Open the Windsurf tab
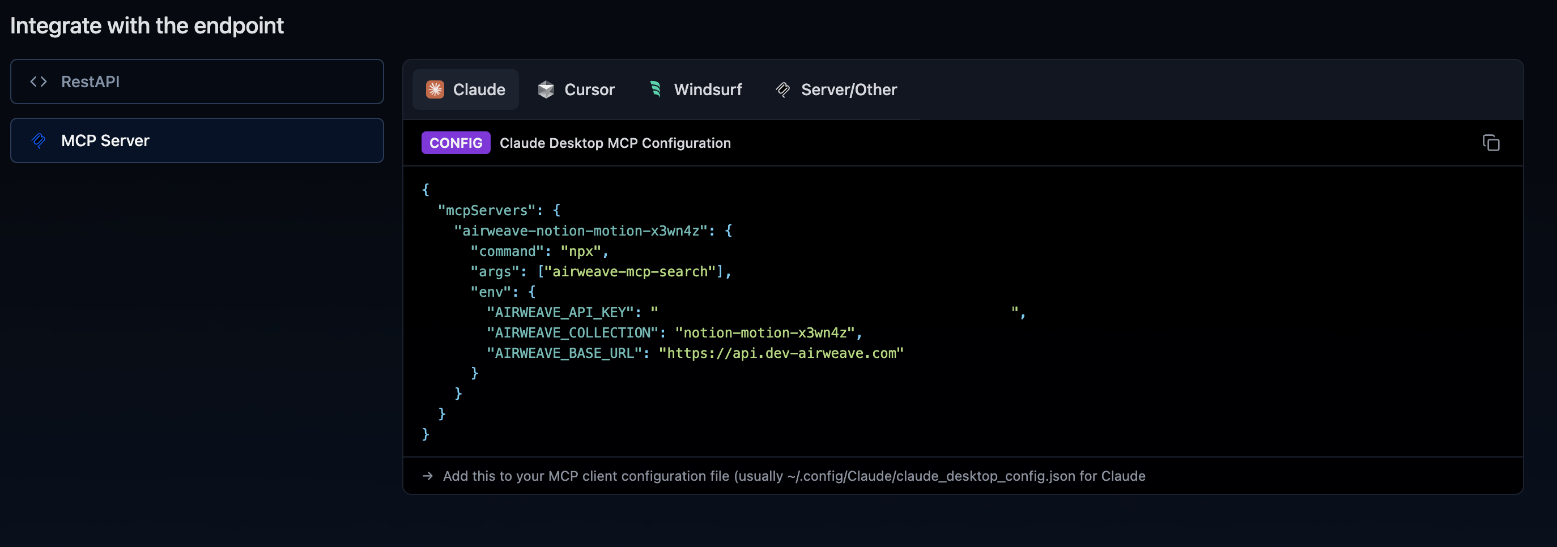Image resolution: width=1557 pixels, height=547 pixels. click(x=695, y=89)
